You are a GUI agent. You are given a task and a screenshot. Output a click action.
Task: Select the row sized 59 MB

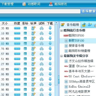pyautogui.click(x=27, y=85)
